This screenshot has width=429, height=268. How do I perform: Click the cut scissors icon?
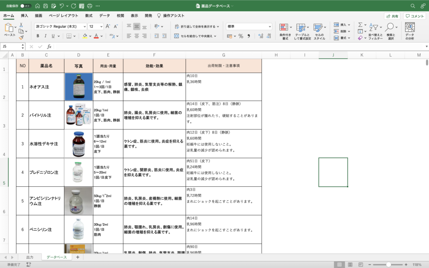[21, 25]
